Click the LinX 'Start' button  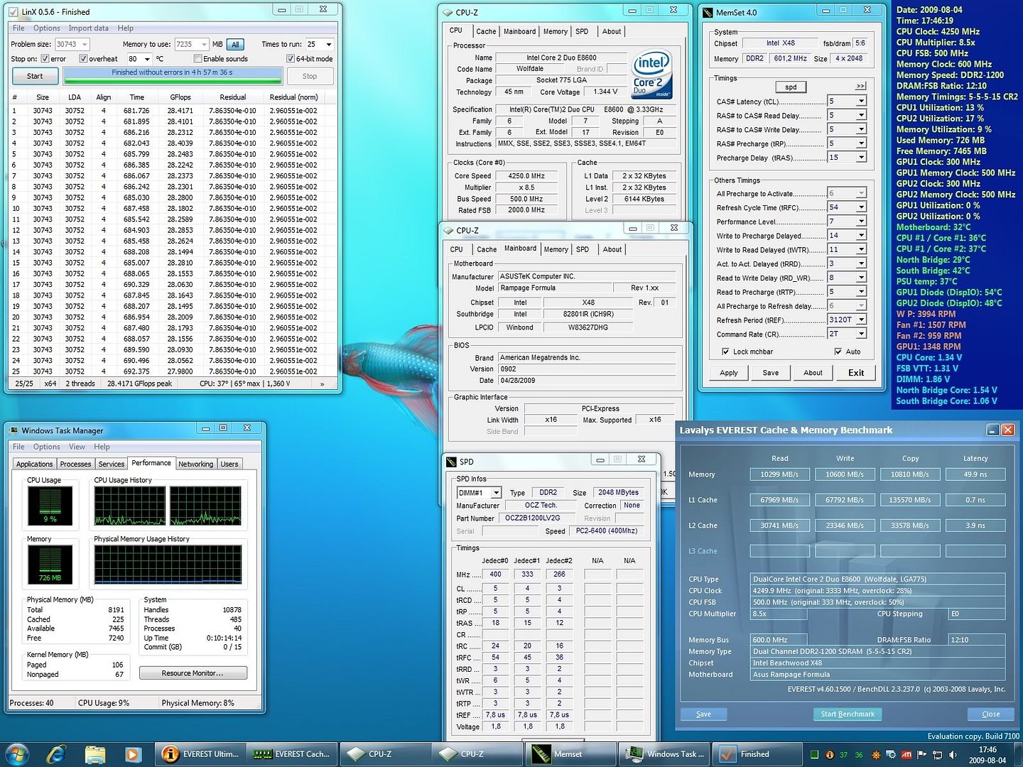[x=35, y=76]
